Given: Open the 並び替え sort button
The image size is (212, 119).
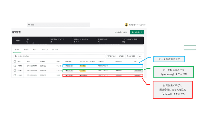Looking at the screenshot, I should [131, 56].
